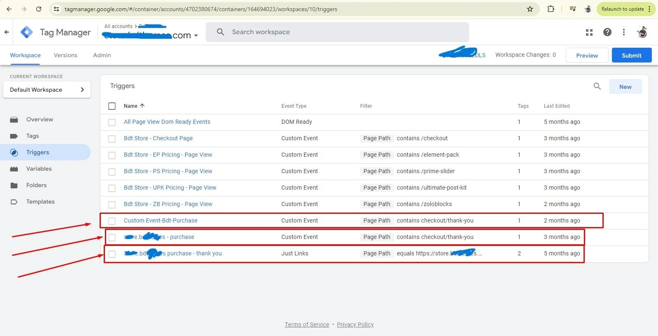658x336 pixels.
Task: Click the All accounts breadcrumb
Action: click(119, 26)
